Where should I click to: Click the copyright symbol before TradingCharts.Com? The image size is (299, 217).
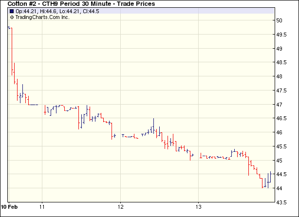pyautogui.click(x=12, y=17)
